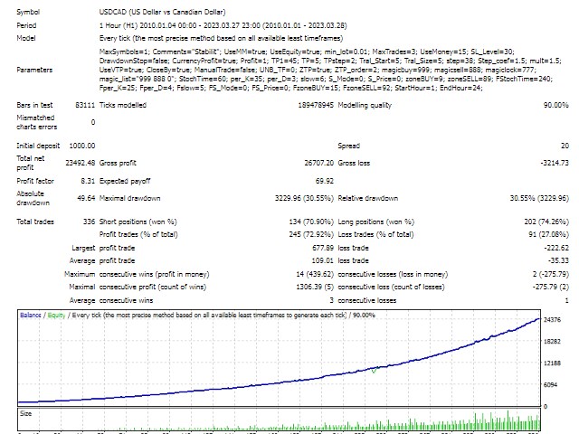Click the Expected payoff value 69.92
This screenshot has height=434, width=579.
325,181
